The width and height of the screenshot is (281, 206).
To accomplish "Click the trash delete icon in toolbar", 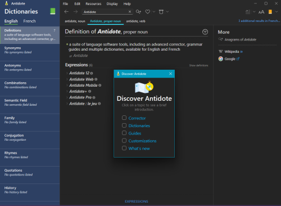I will pyautogui.click(x=161, y=12).
